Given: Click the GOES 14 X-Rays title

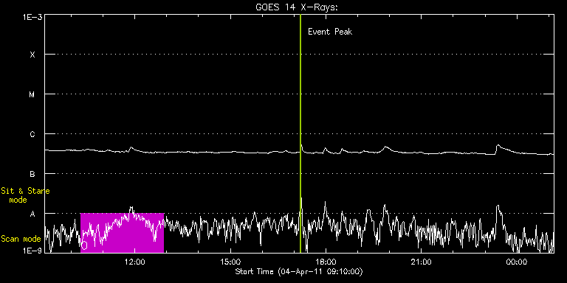Looking at the screenshot, I should (296, 7).
